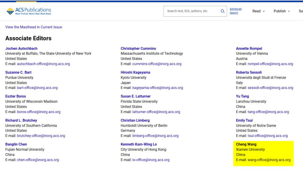This screenshot has width=303, height=170.
Task: Open Christopher Cummins name link
Action: point(138,48)
